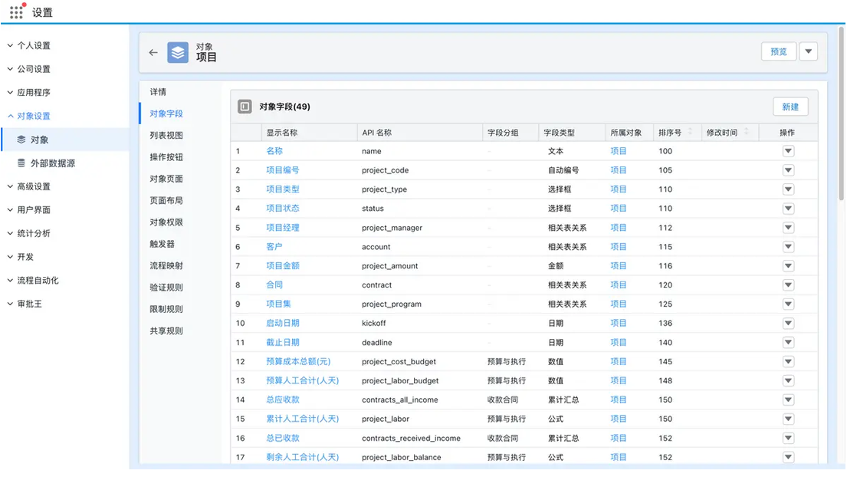
Task: Click the back arrow beside 项目
Action: coord(153,53)
